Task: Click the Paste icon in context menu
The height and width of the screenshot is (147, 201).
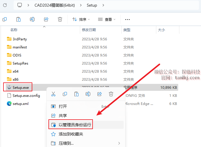Action: pos(76,94)
